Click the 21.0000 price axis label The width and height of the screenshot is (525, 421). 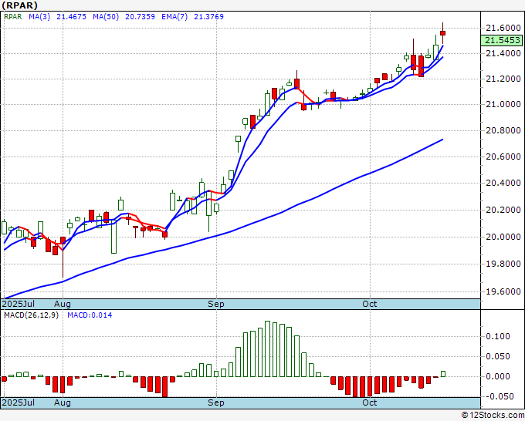[x=503, y=104]
